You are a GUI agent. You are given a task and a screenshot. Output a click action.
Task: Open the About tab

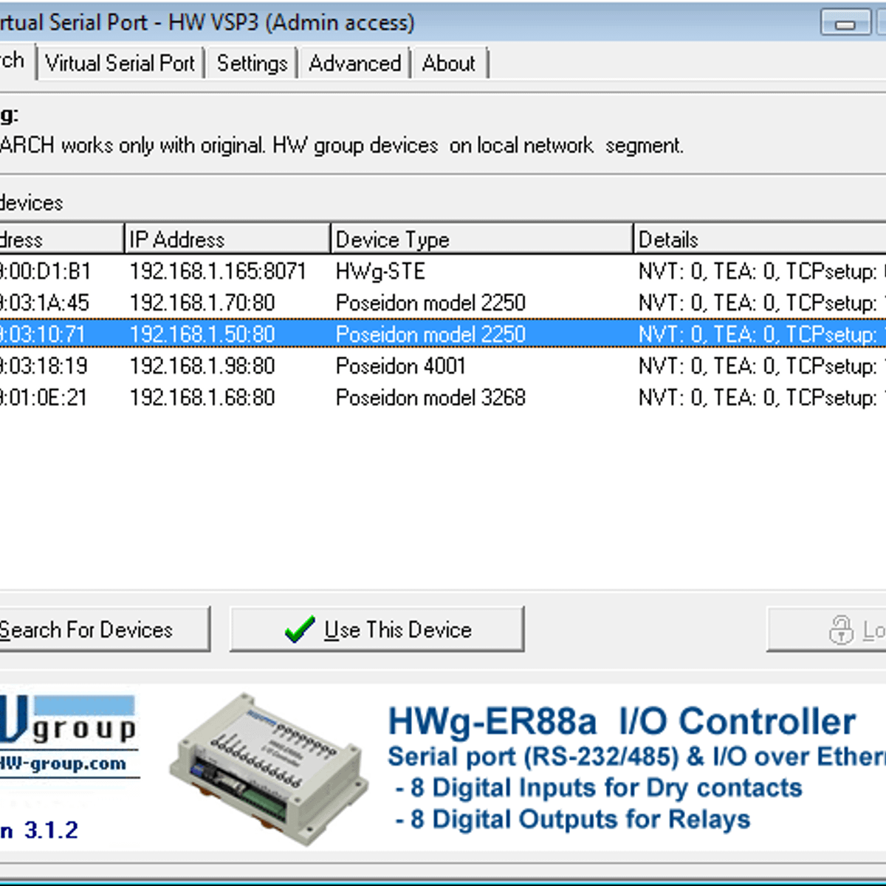pyautogui.click(x=448, y=63)
